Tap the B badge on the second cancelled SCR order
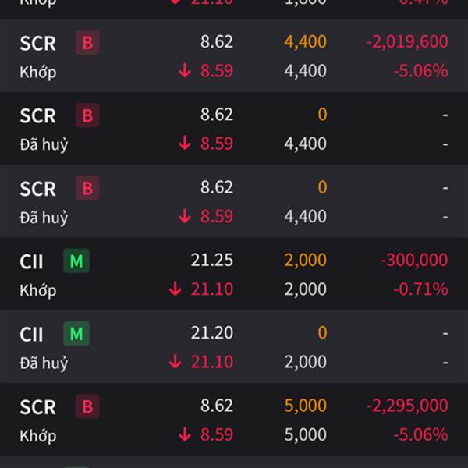 click(x=87, y=188)
